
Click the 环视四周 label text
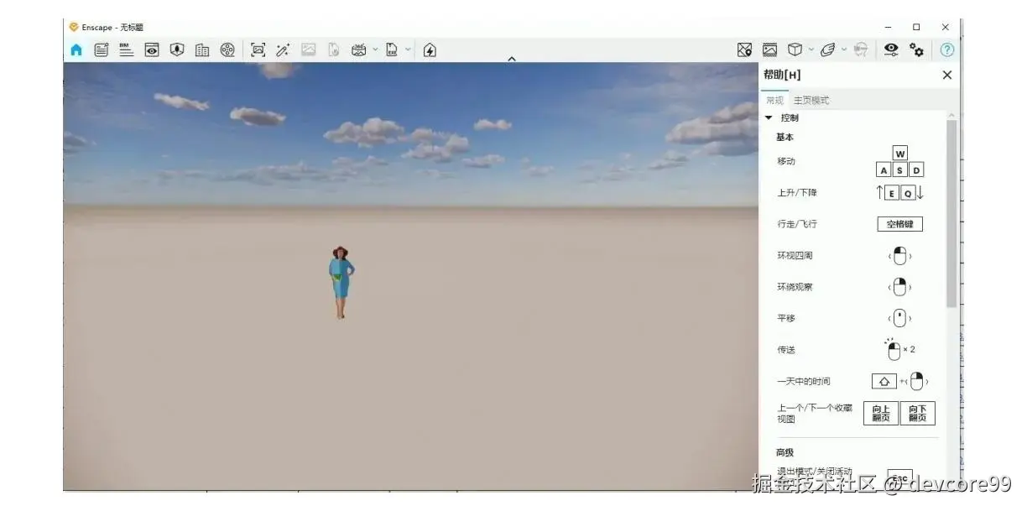(795, 255)
